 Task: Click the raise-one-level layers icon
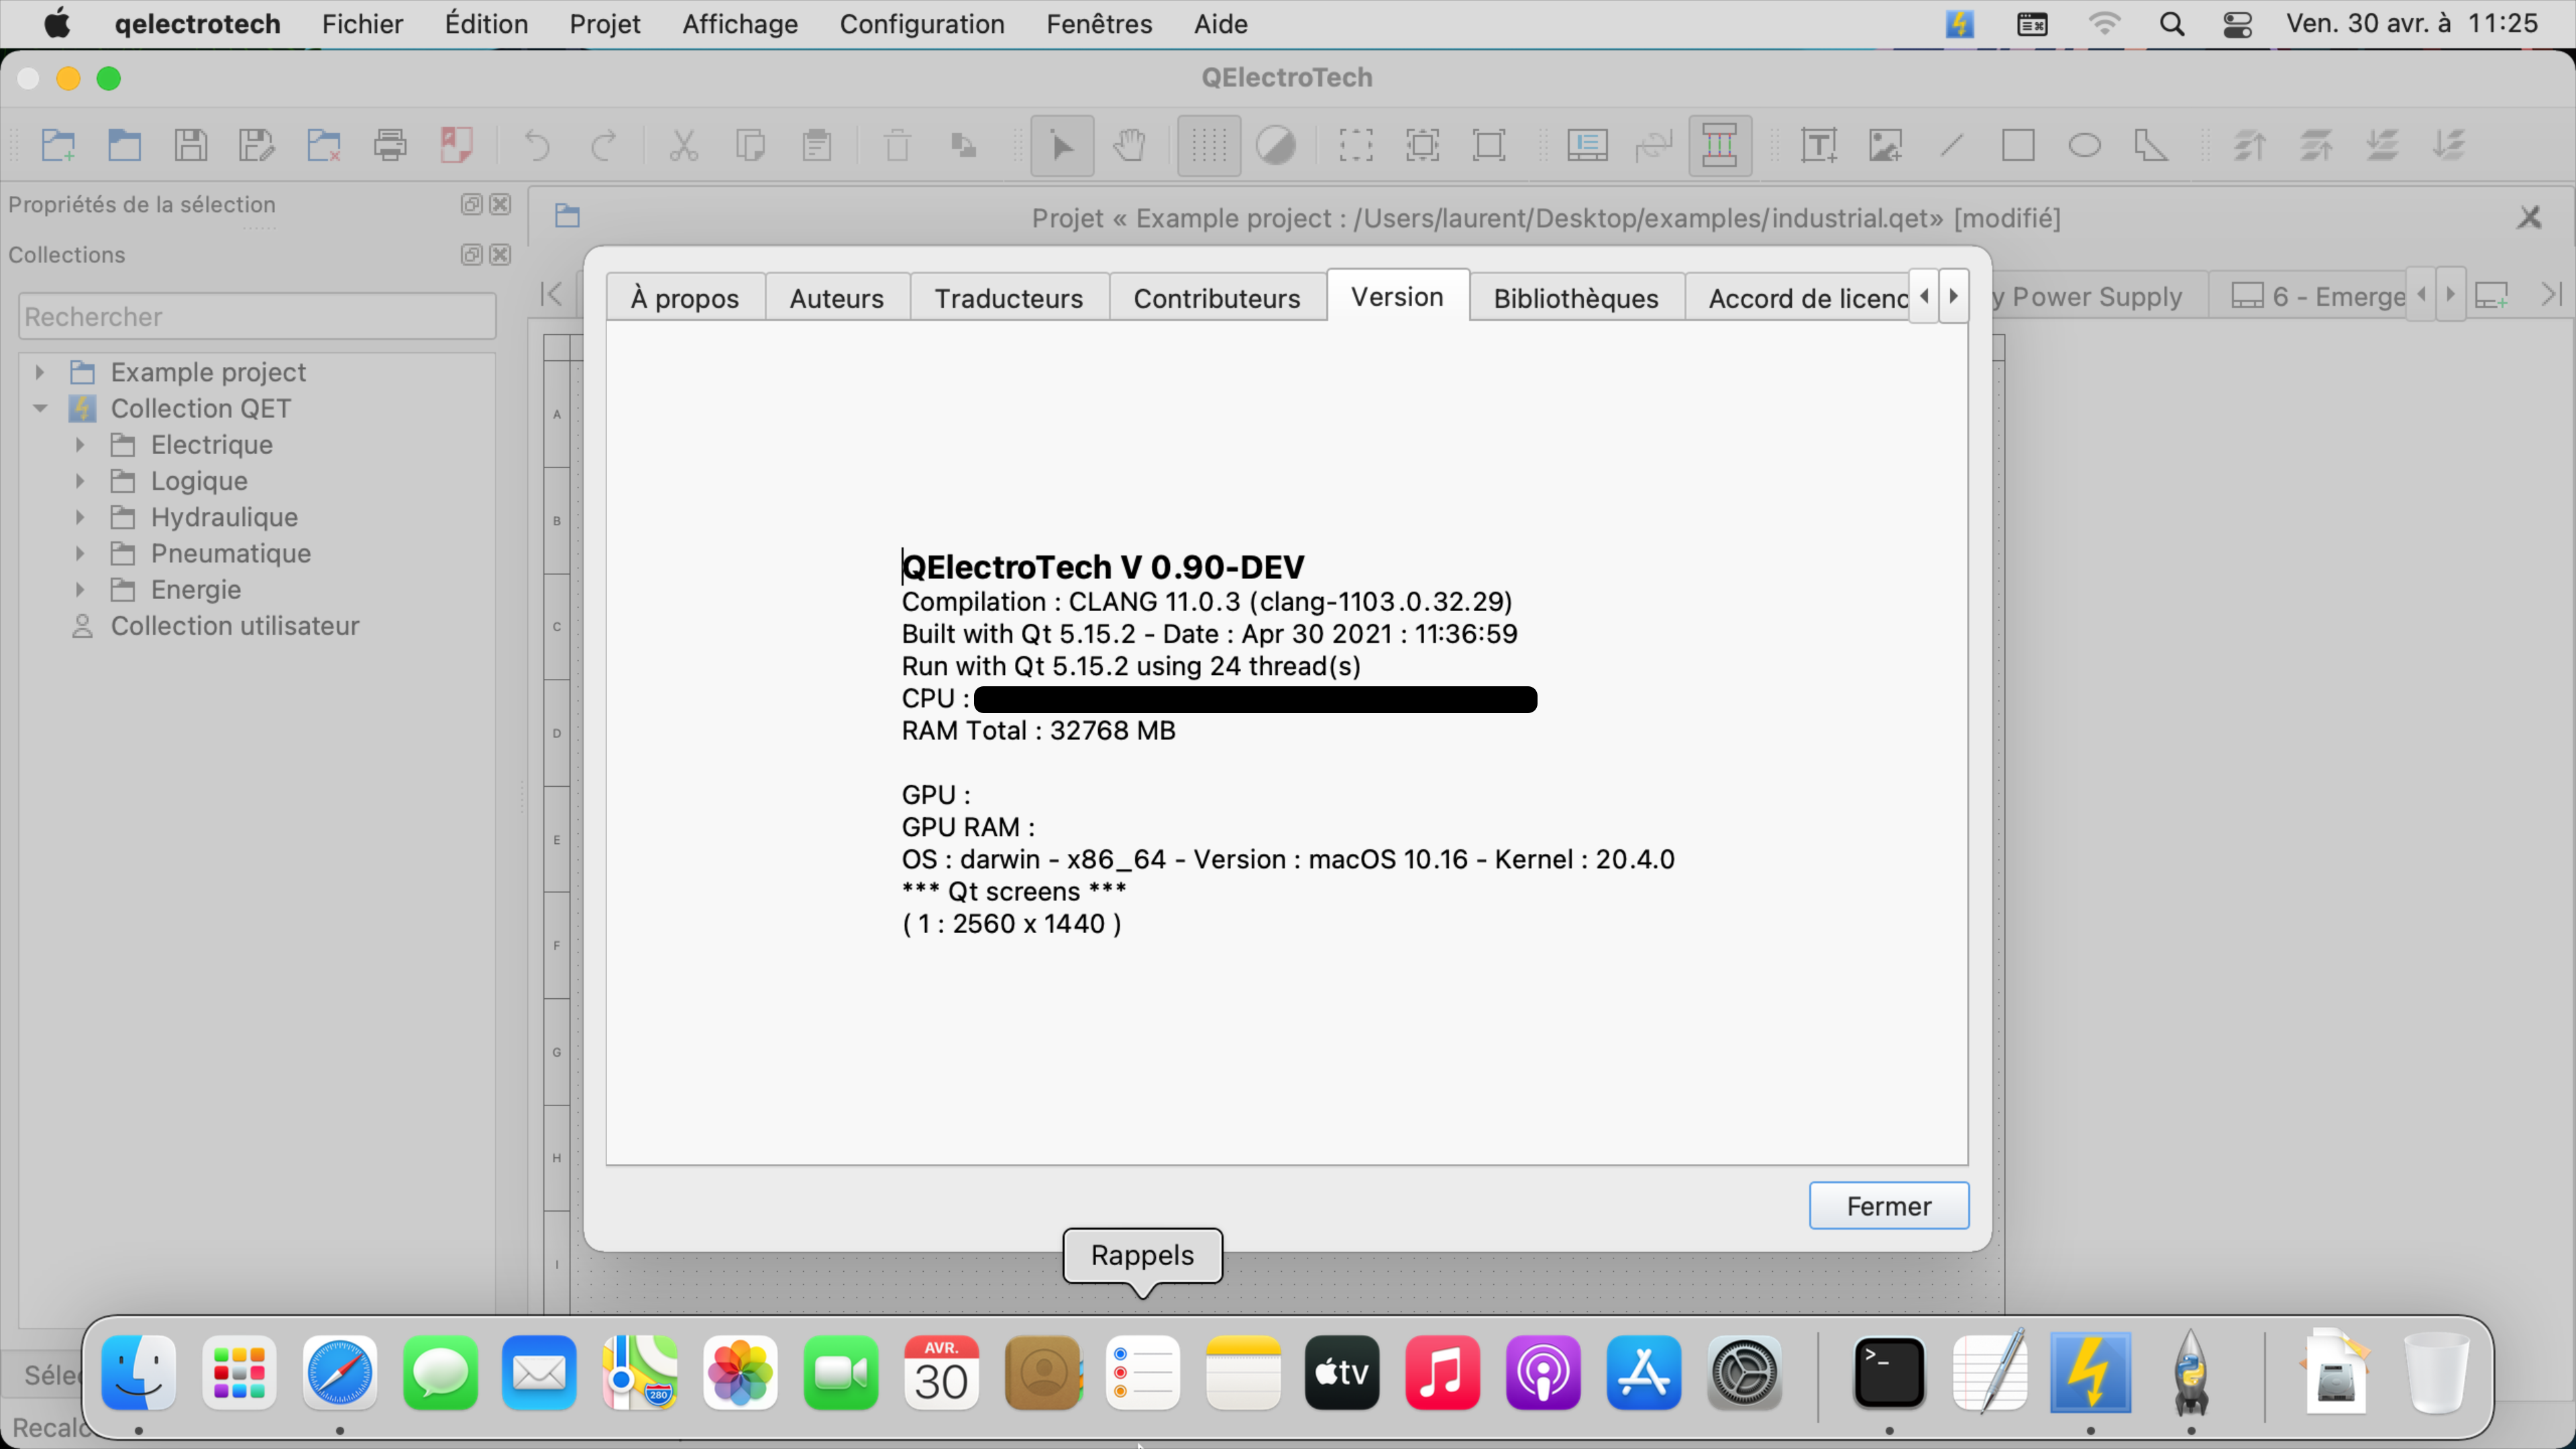coord(2316,146)
